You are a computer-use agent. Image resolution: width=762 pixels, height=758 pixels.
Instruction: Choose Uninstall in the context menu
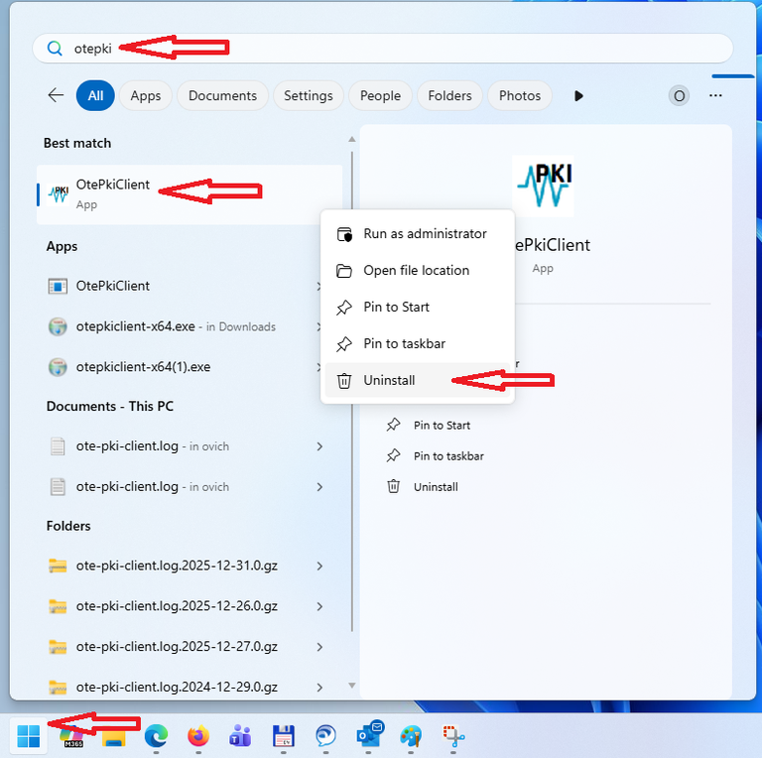click(389, 380)
